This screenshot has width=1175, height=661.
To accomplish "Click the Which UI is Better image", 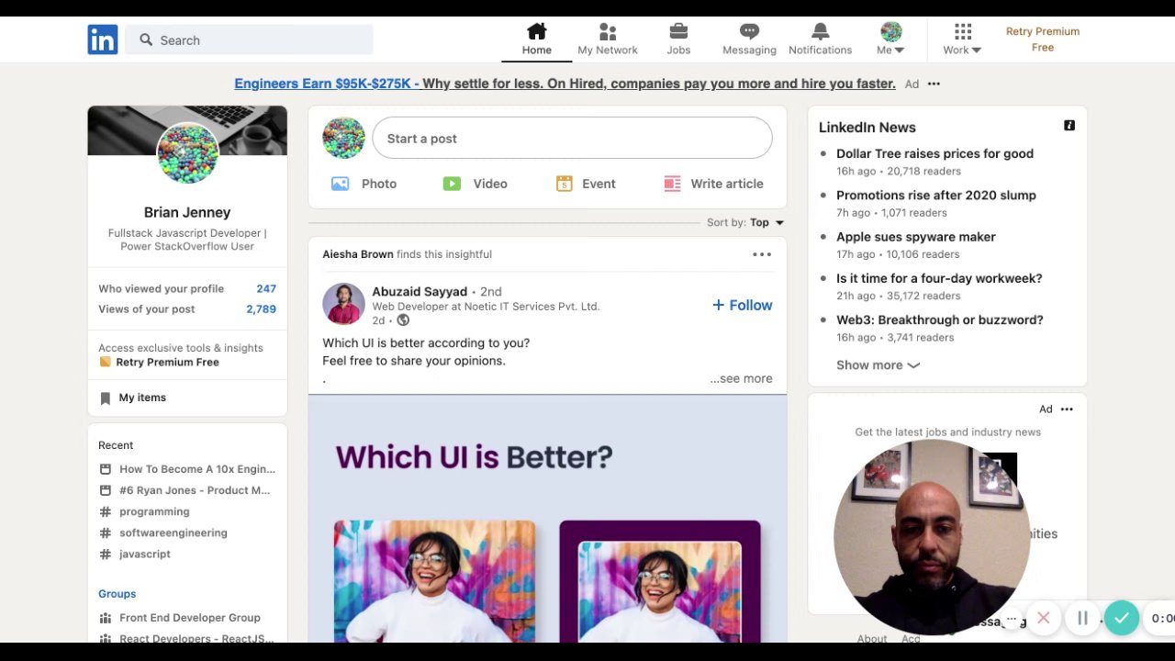I will 547,519.
